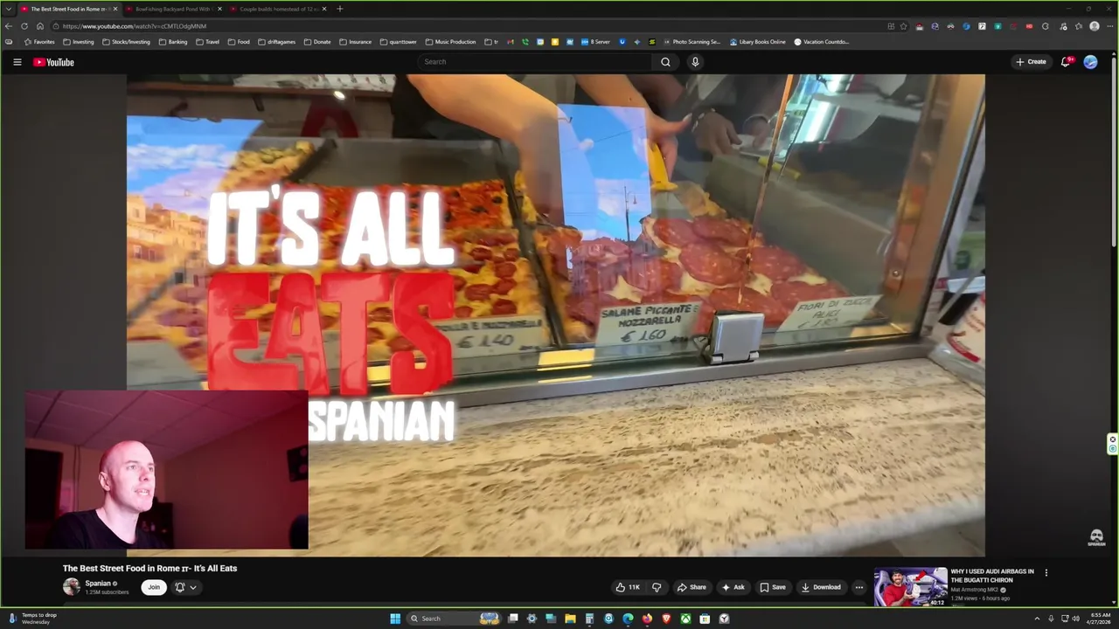
Task: Dislike the video with thumbs down
Action: 657,587
